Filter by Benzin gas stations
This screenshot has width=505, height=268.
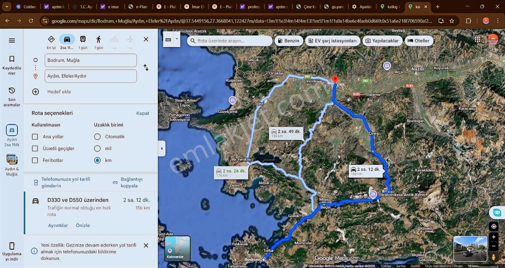click(288, 41)
